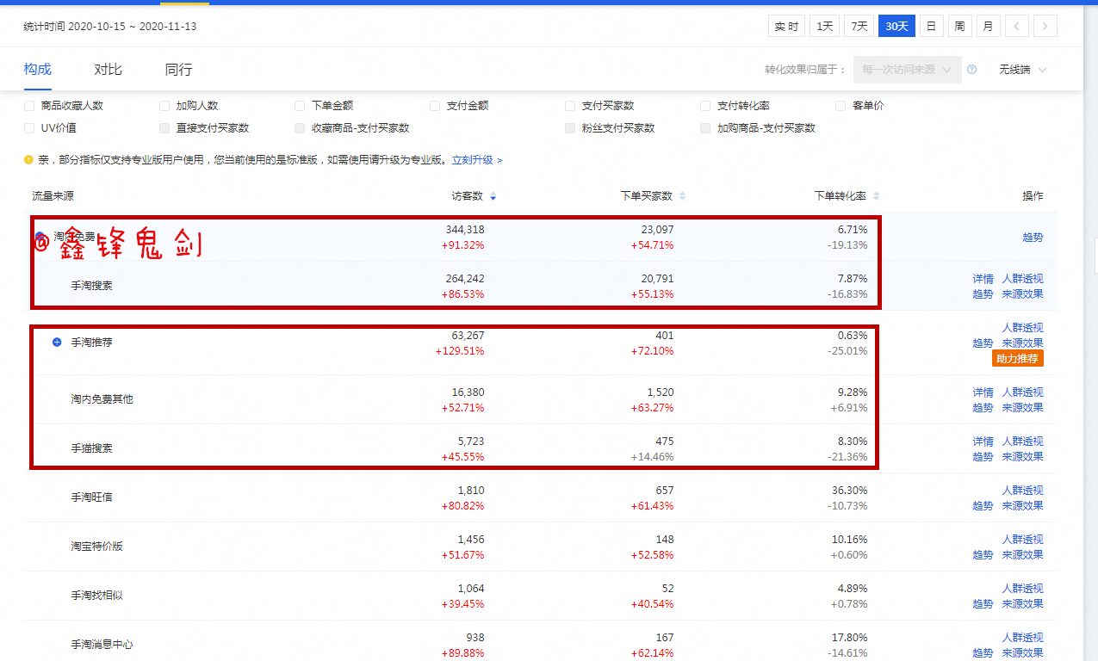
Task: Sort by 访客数 column sort icon
Action: [x=493, y=196]
